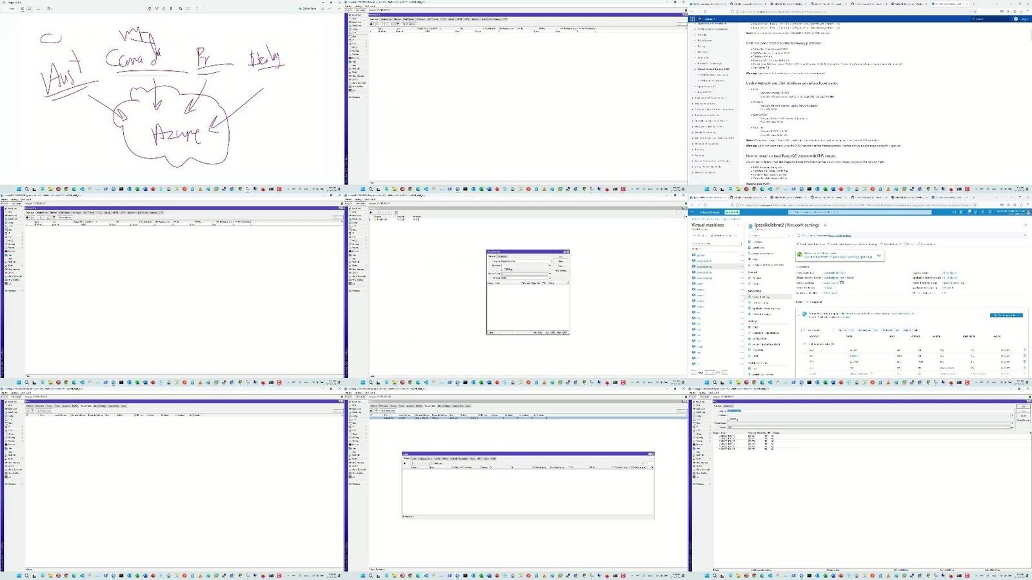Go back in the browser showing Azure portal

(693, 205)
